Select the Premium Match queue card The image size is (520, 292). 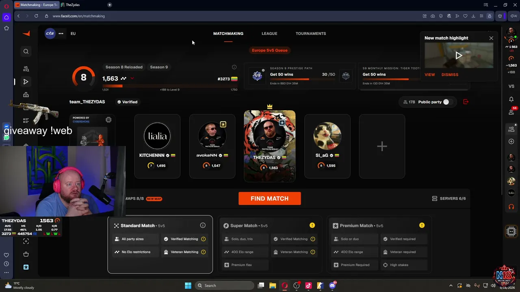[379, 245]
